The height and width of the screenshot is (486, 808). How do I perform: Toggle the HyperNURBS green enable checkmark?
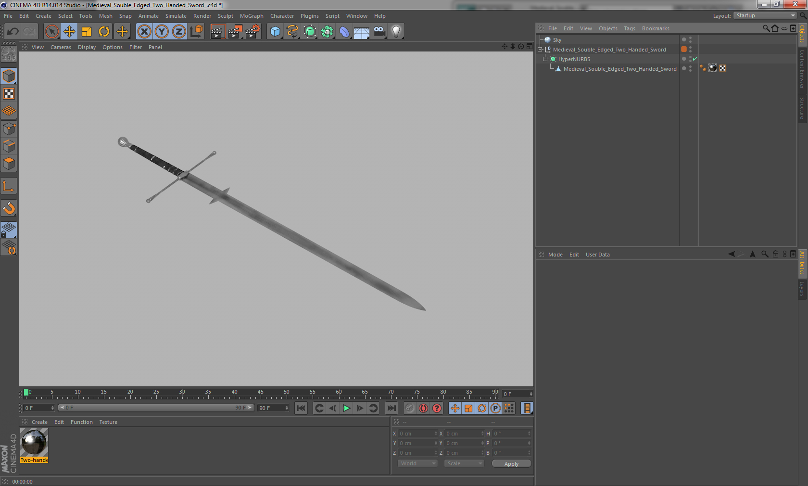click(x=695, y=59)
